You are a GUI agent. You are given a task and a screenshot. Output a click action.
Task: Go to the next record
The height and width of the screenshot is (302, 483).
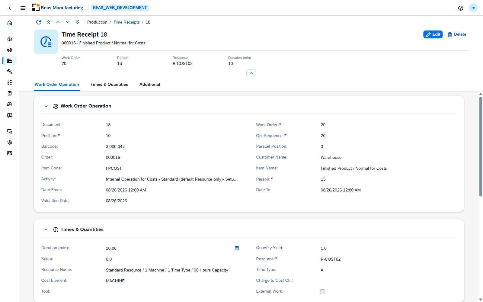pos(68,22)
